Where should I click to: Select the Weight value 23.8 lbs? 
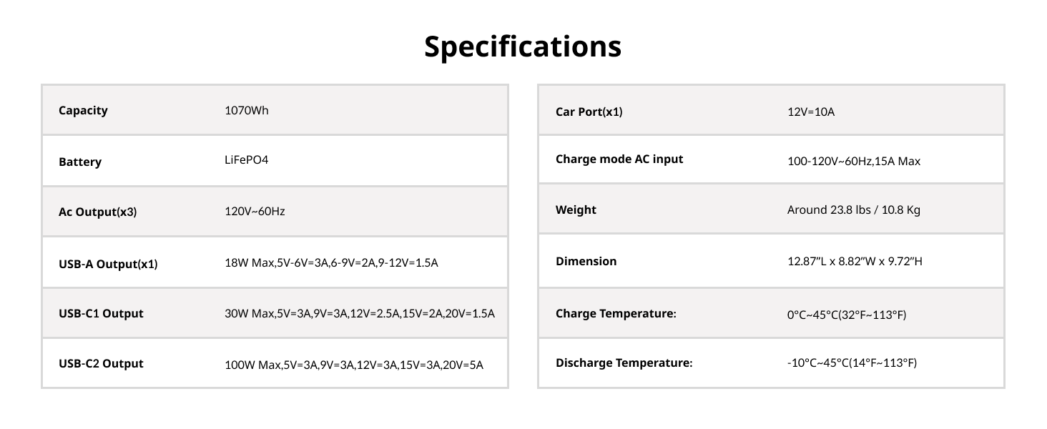[x=853, y=210]
